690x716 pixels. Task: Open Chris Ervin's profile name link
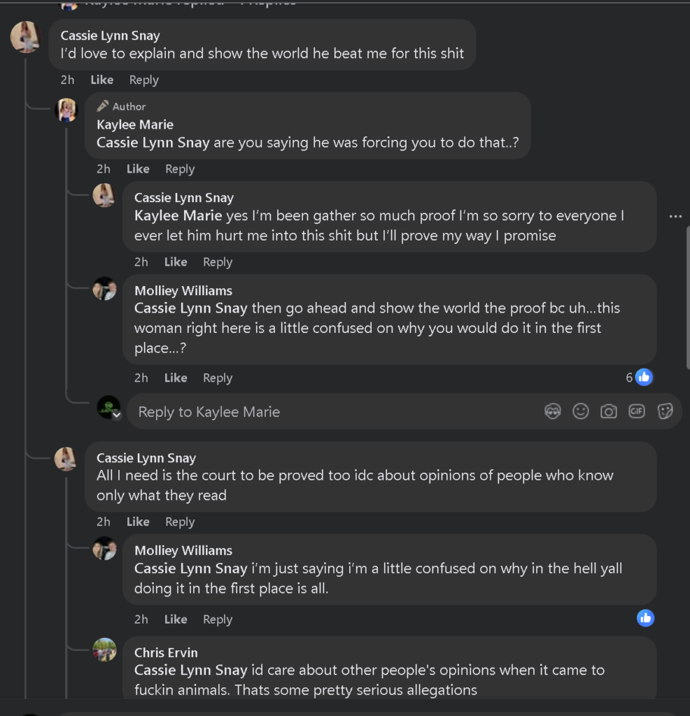point(166,652)
